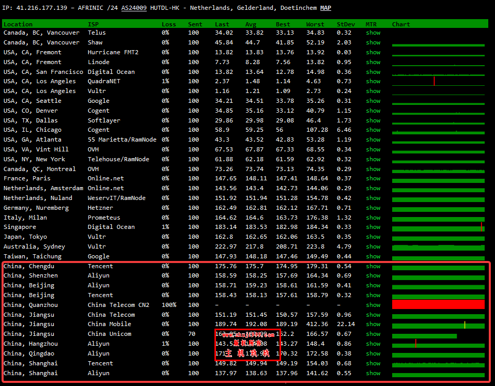Open the AS24009 link in the IP line
495x386 pixels.
coord(134,8)
